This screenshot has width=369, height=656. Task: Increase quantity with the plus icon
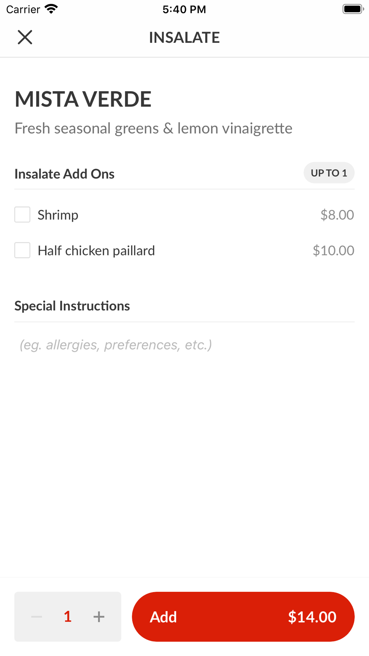click(x=99, y=617)
